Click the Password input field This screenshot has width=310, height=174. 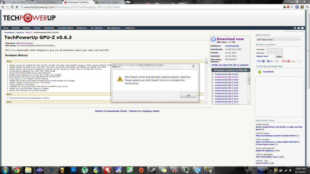click(x=274, y=53)
